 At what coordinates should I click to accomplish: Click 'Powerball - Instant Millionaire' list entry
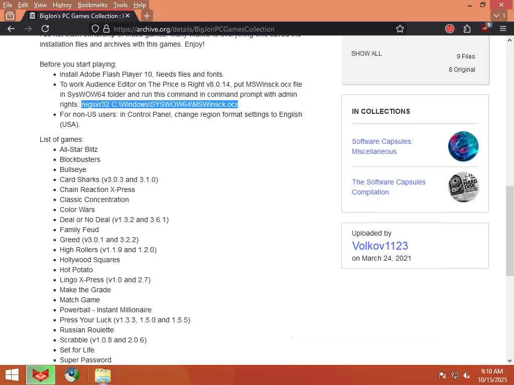pos(105,310)
